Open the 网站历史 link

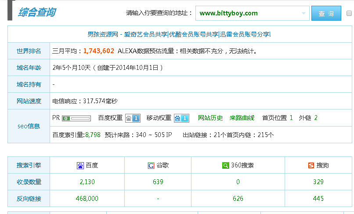coord(210,118)
